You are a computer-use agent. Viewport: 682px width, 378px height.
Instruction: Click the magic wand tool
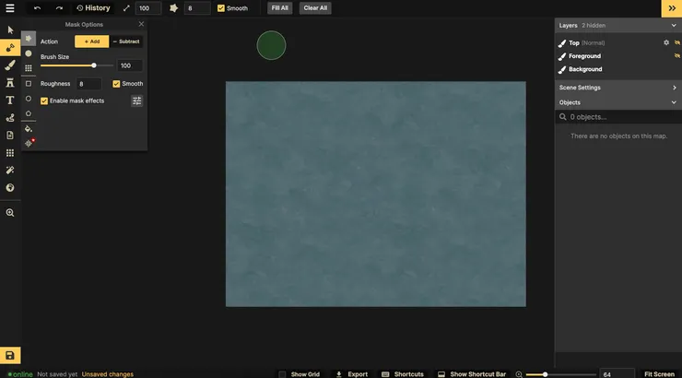click(x=10, y=171)
